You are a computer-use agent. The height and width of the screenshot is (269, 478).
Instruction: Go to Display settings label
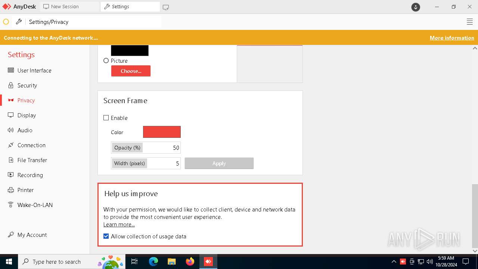pos(27,115)
